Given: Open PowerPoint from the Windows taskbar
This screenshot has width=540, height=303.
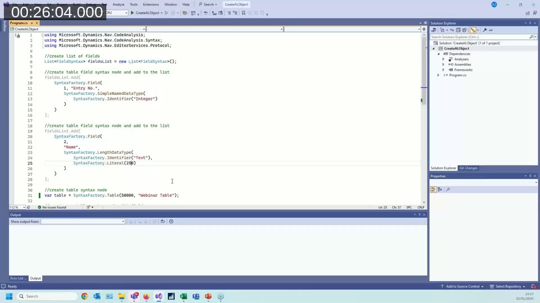Looking at the screenshot, I should click(208, 296).
